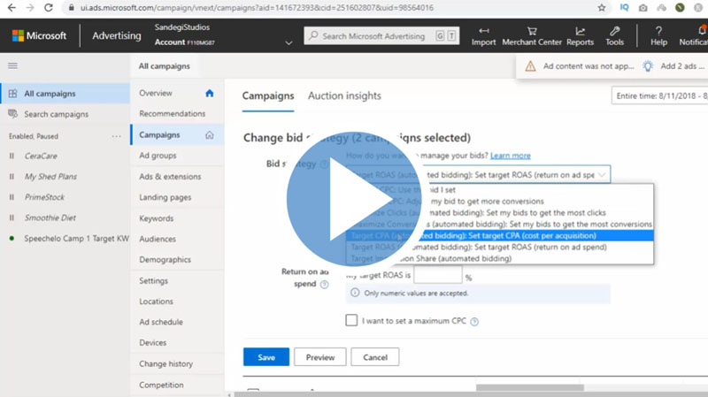The image size is (708, 397).
Task: Click the browser address bar URL
Action: [x=257, y=8]
